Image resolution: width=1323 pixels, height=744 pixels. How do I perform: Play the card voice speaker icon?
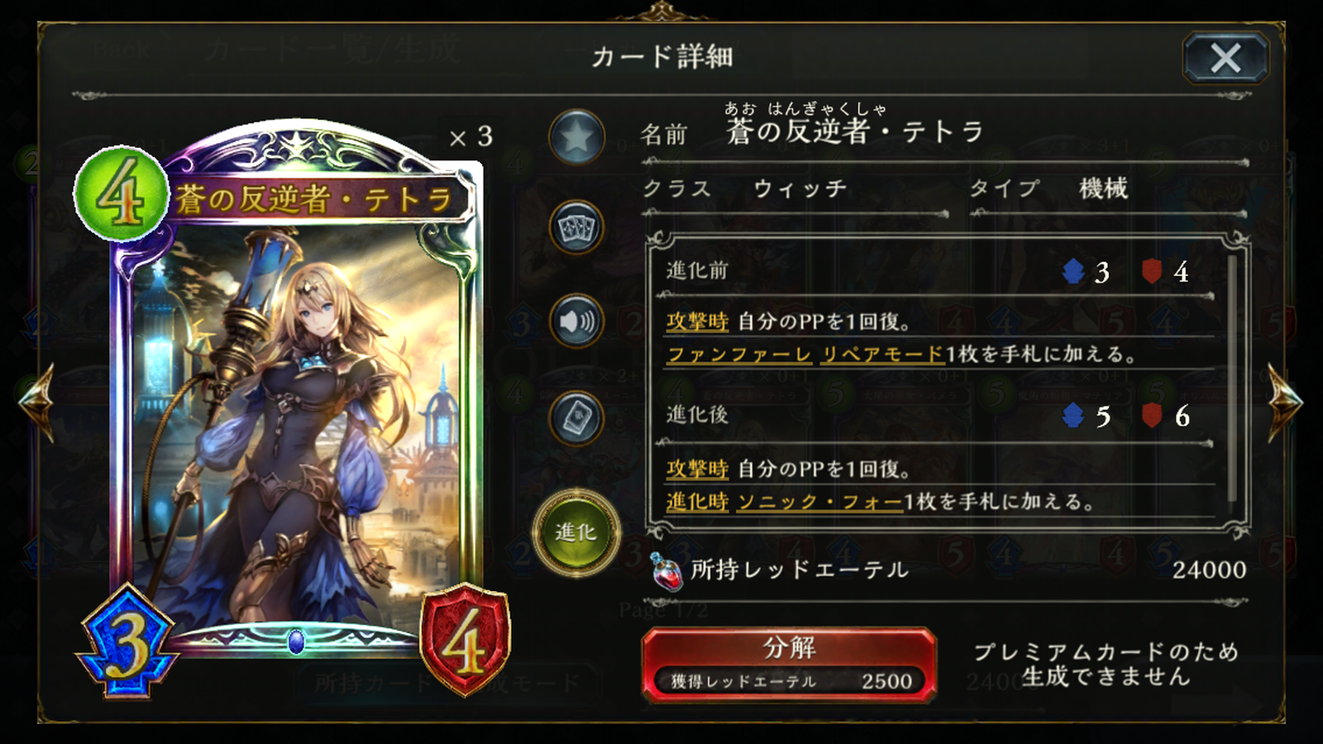(576, 321)
